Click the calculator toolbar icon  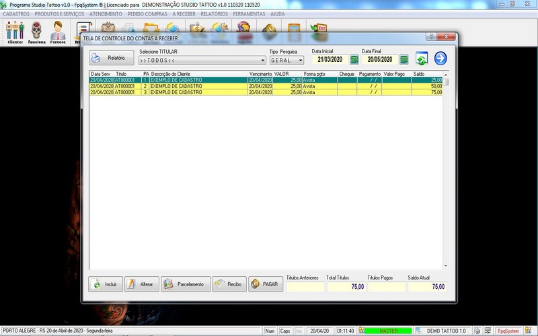294,29
